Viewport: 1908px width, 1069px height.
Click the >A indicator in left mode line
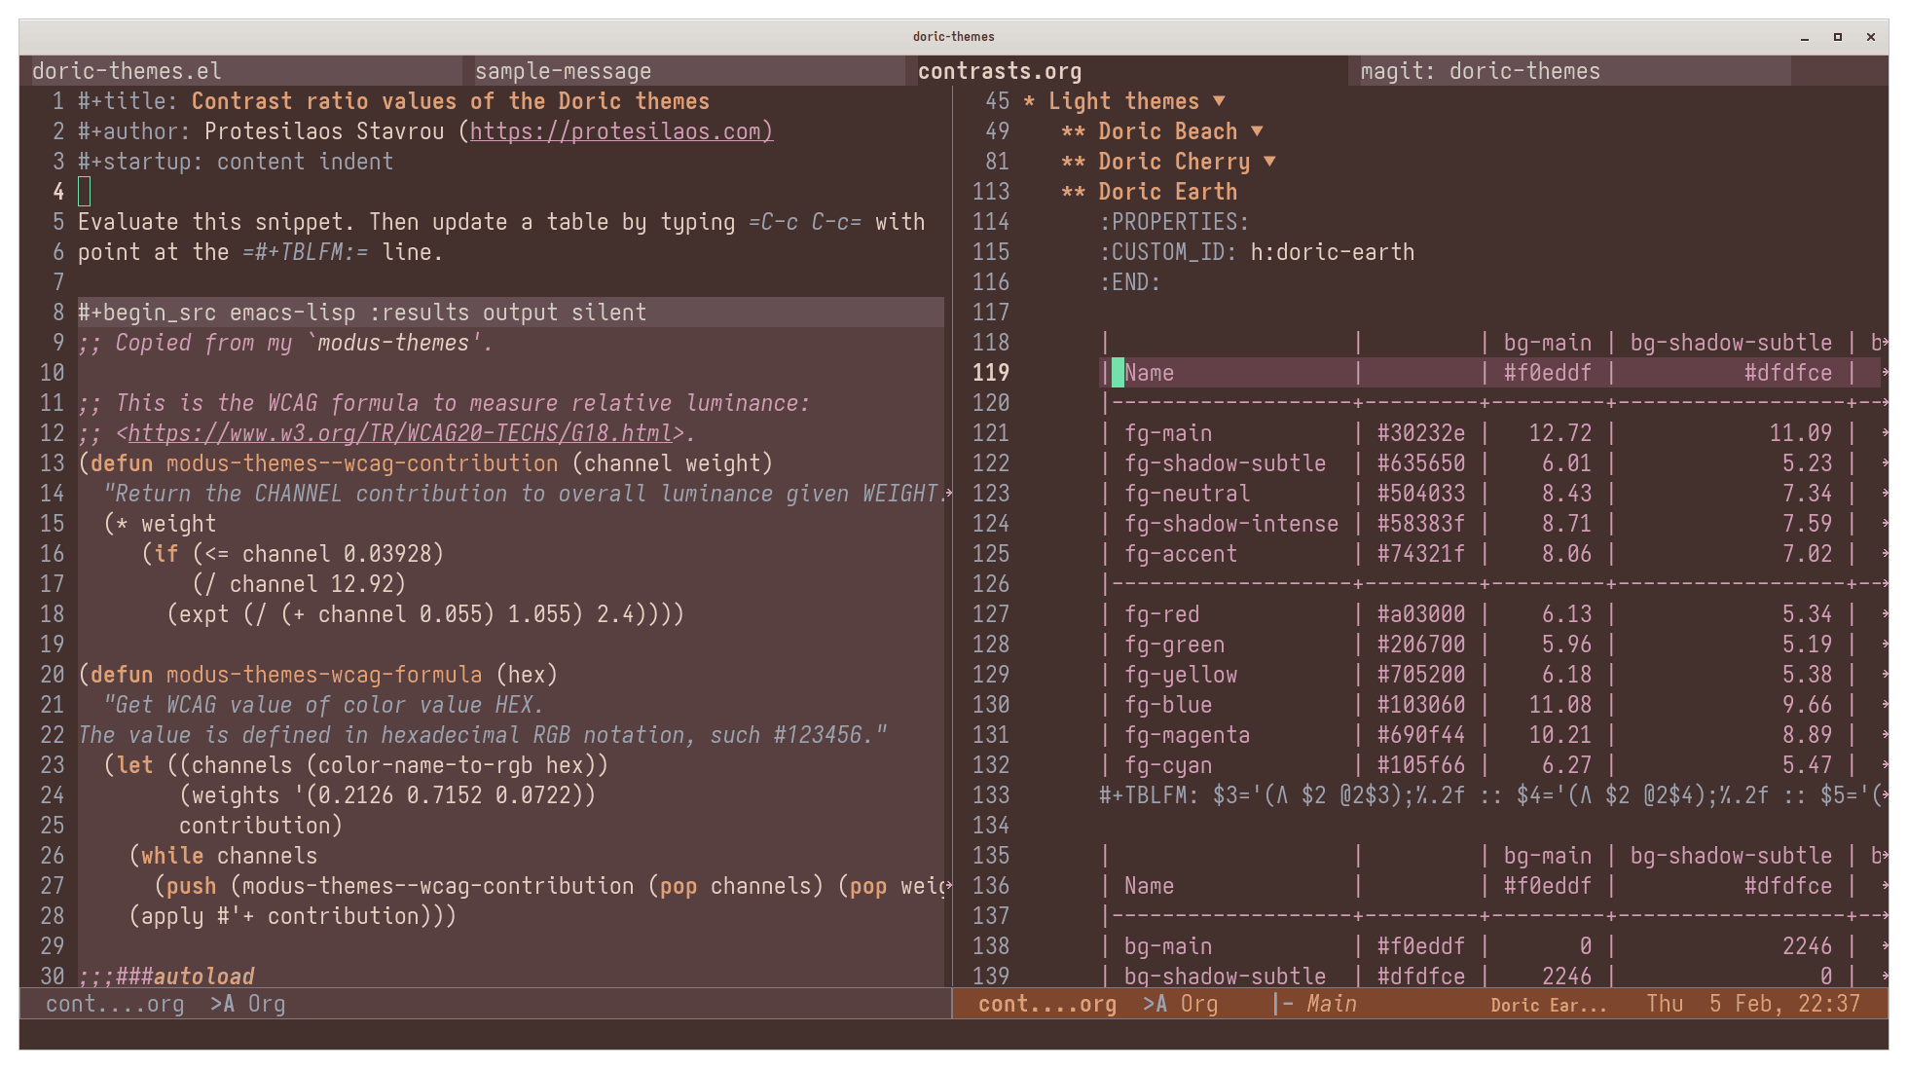coord(222,1004)
